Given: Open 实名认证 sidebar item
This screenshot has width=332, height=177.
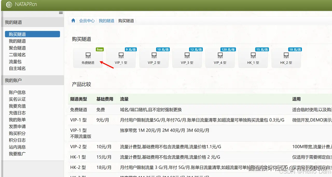Looking at the screenshot, I should [x=17, y=99].
